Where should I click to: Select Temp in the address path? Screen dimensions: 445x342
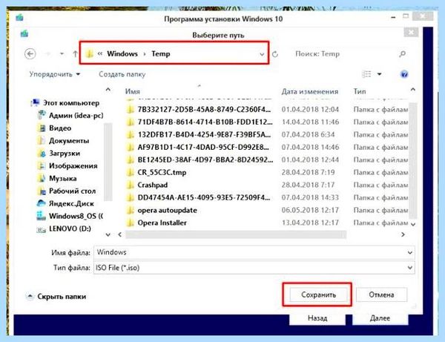[161, 53]
